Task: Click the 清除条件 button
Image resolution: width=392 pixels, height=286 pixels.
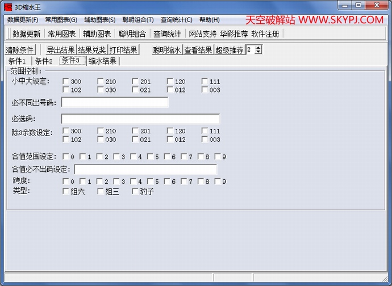Action: [x=20, y=50]
